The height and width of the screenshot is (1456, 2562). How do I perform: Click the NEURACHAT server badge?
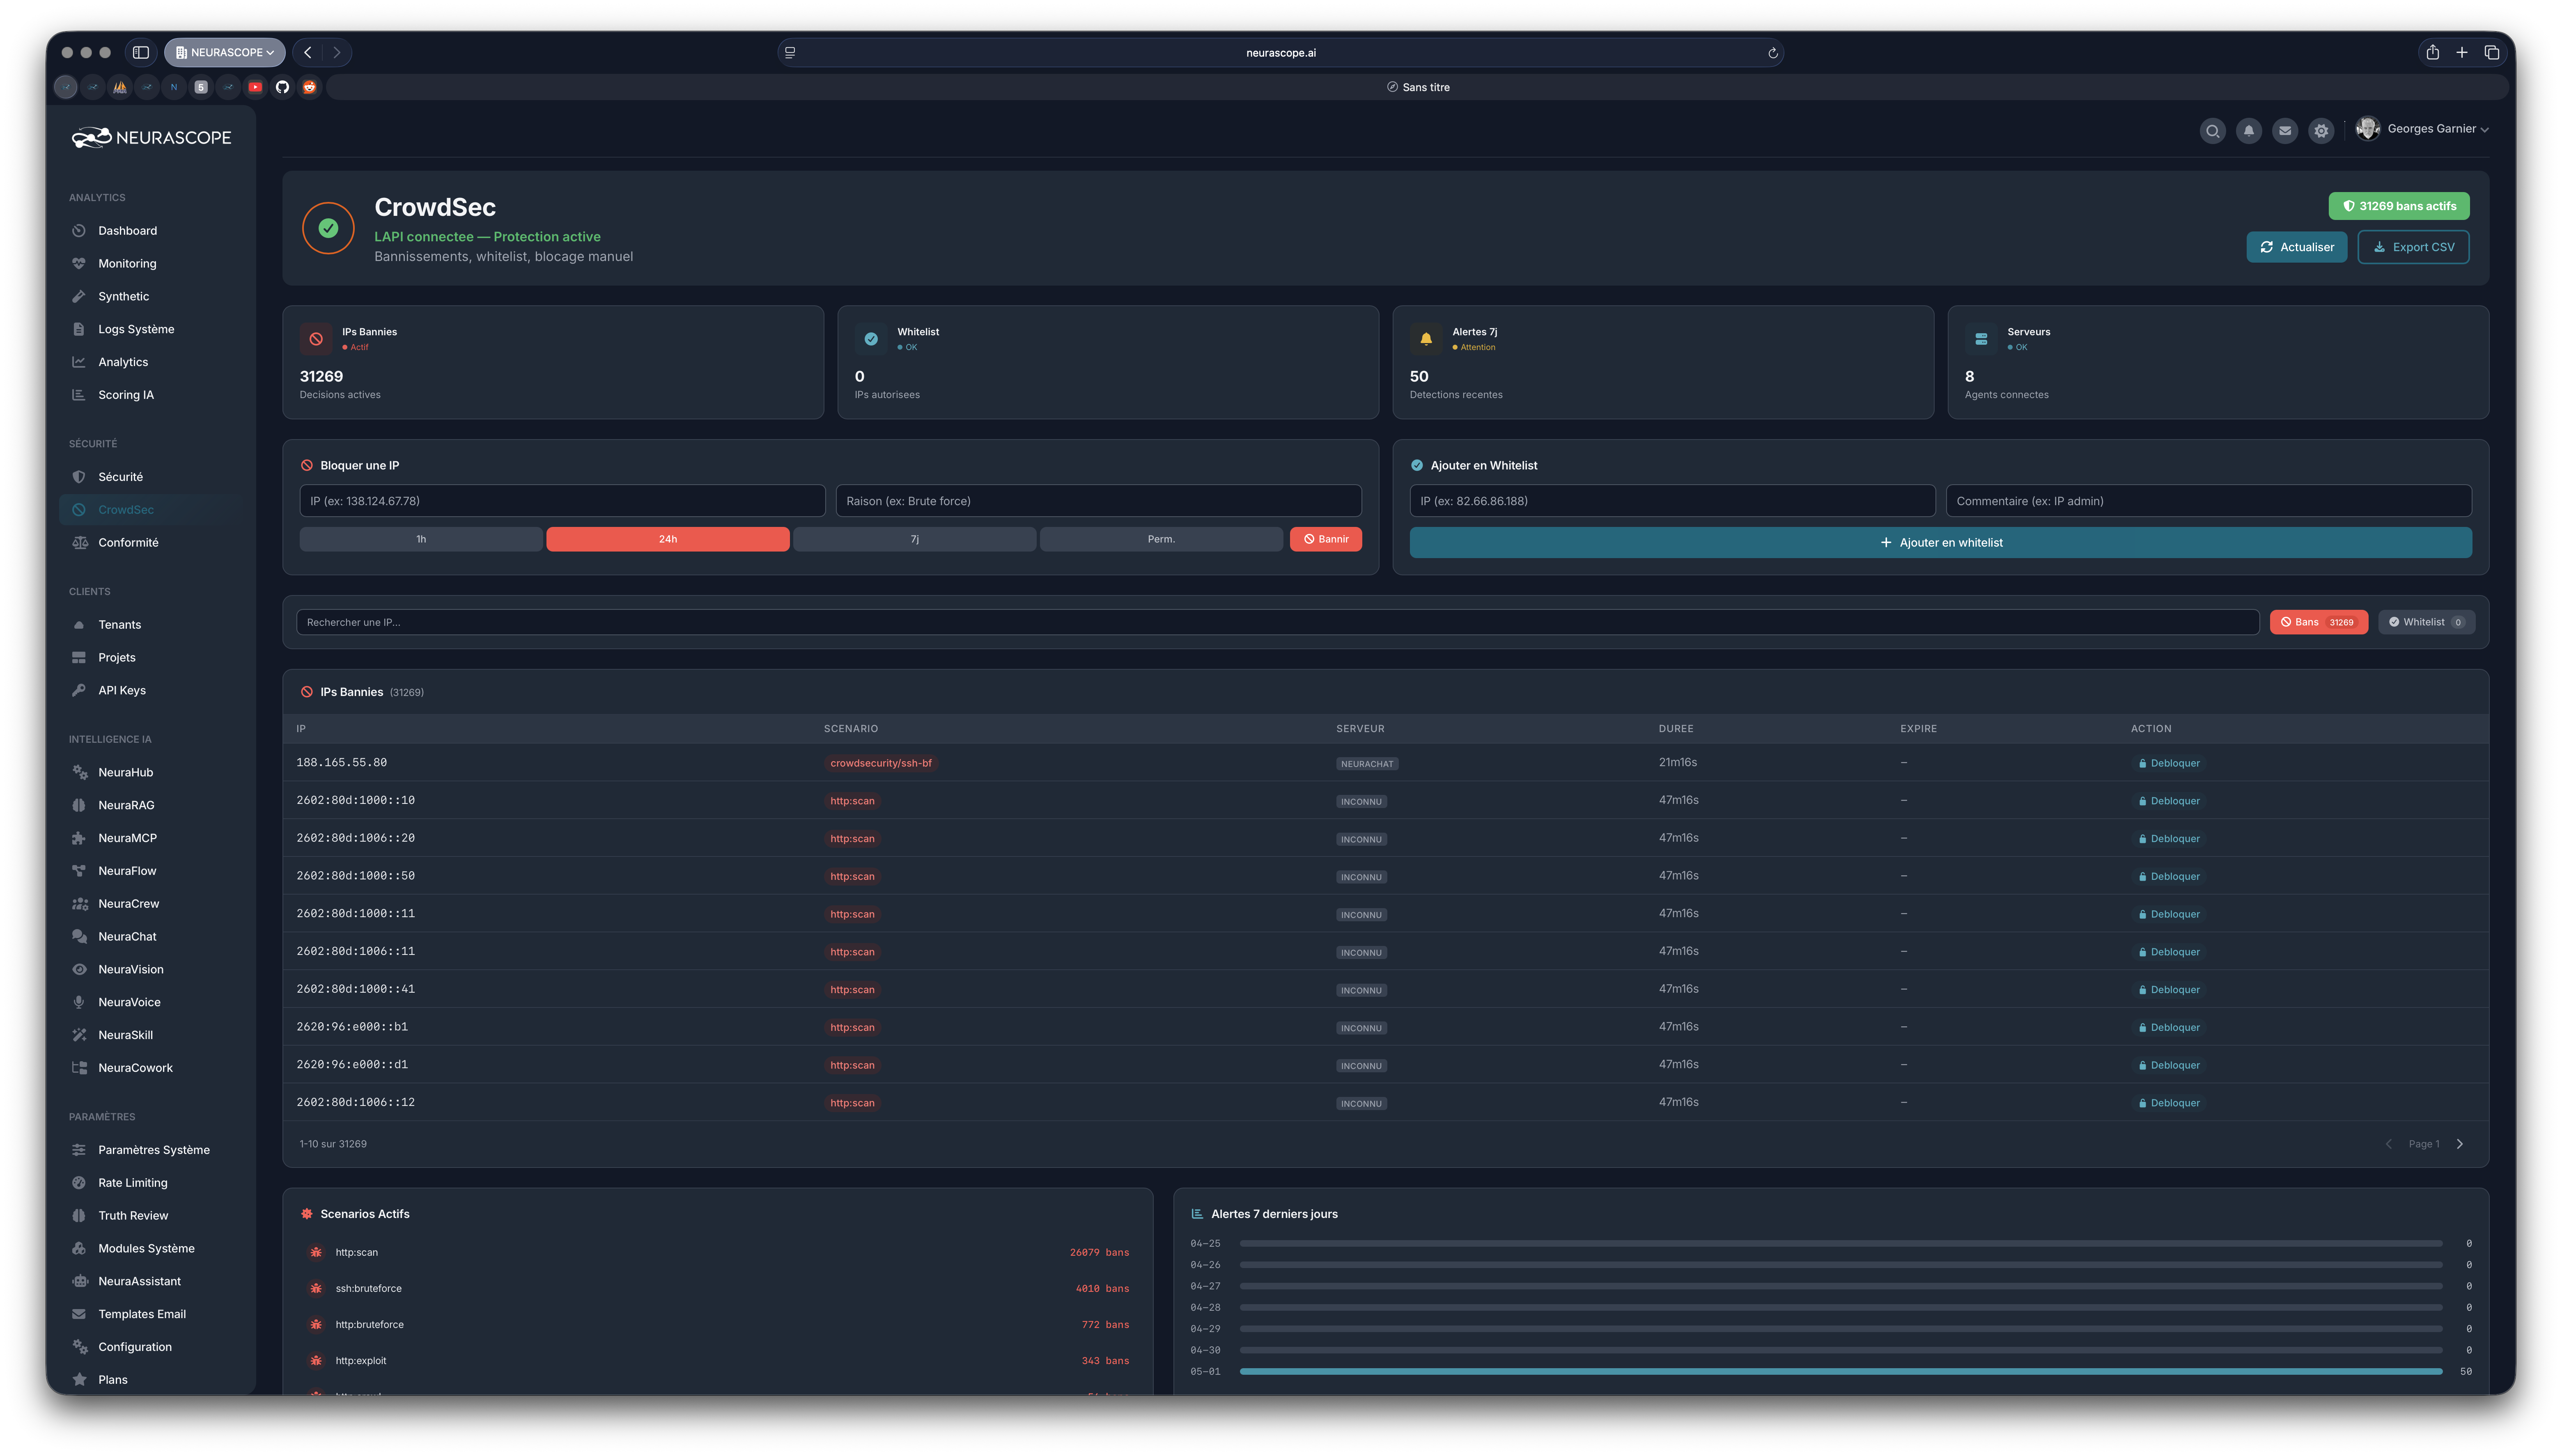click(1368, 764)
